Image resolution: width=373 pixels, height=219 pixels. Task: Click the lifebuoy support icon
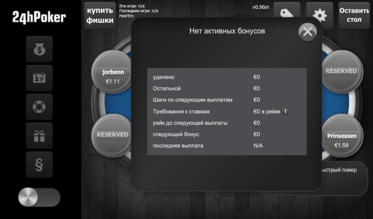coord(39,107)
